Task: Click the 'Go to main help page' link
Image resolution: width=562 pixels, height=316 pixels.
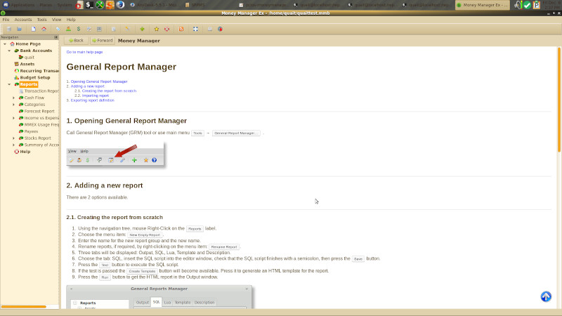Action: [84, 52]
